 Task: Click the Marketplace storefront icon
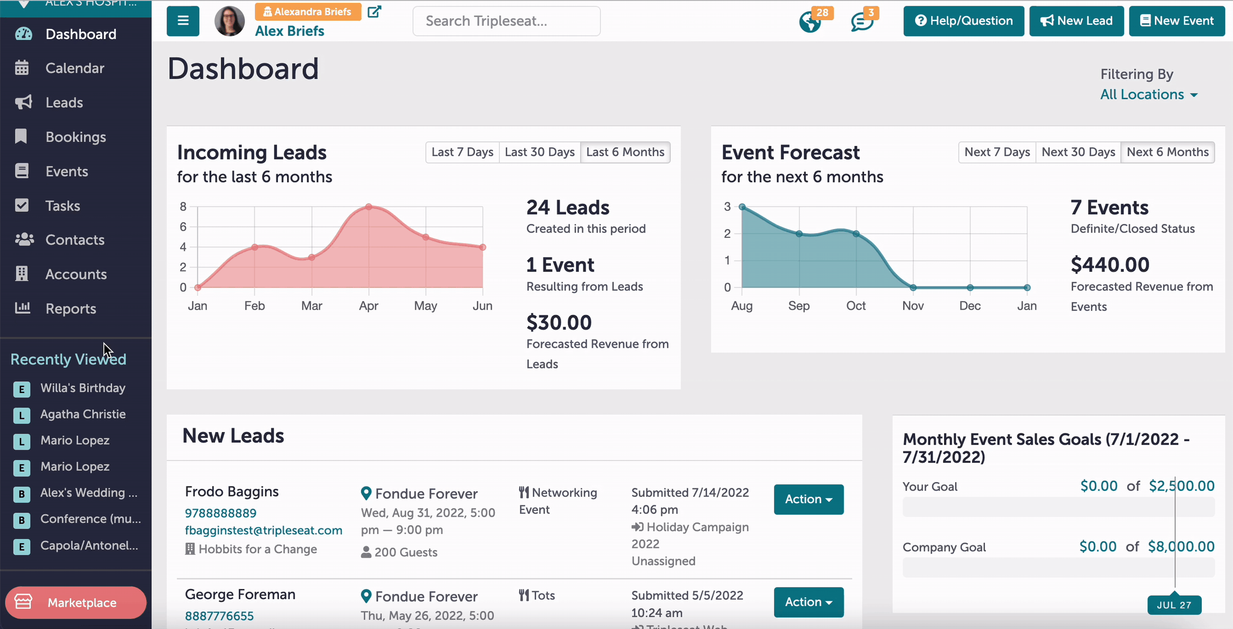tap(23, 602)
